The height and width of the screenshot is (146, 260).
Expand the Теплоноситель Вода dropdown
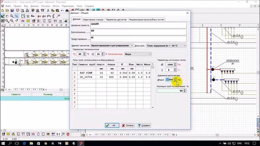click(150, 54)
